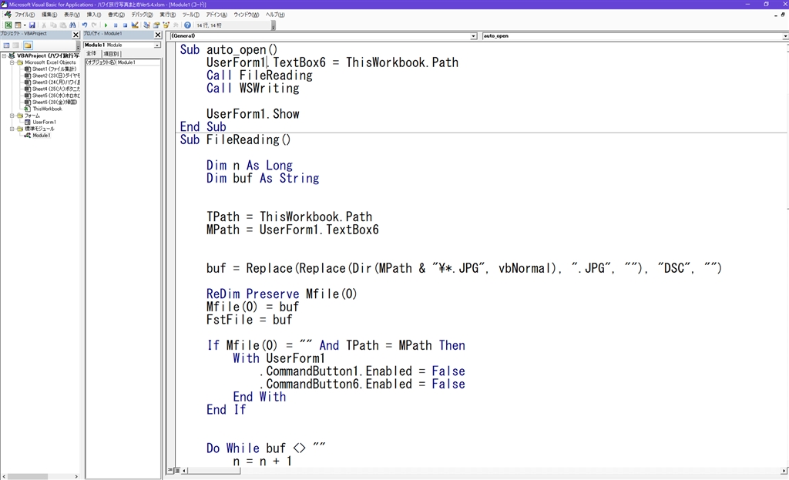
Task: Open 編集(E) menu
Action: (49, 15)
